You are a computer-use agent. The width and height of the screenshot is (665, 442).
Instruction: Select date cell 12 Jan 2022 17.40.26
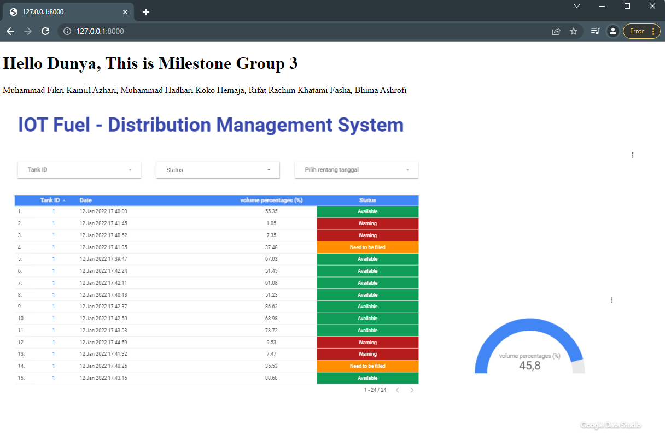coord(103,366)
